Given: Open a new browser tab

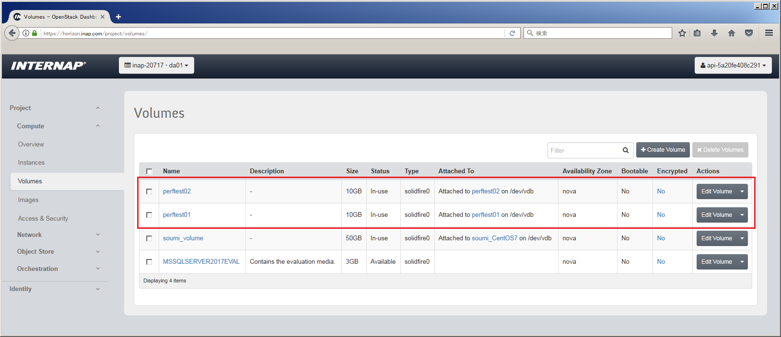Looking at the screenshot, I should pos(118,17).
